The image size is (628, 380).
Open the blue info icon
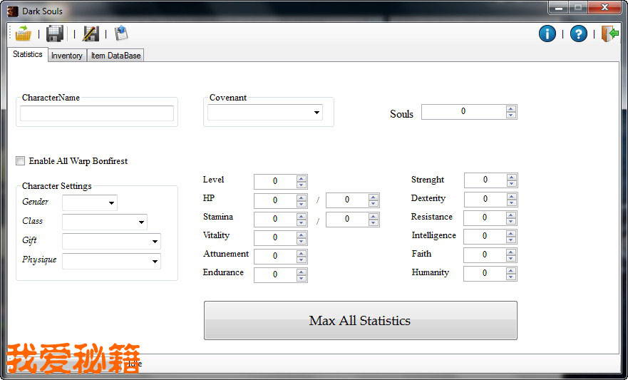[x=547, y=34]
